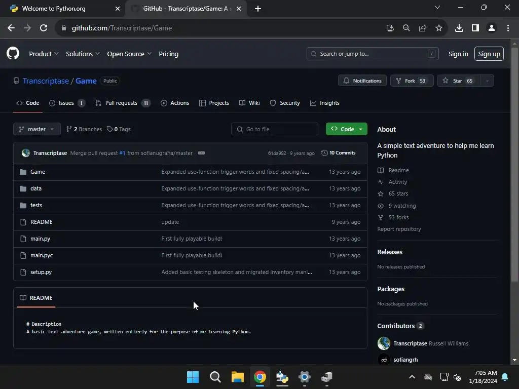This screenshot has width=519, height=389.
Task: Open the Game folder
Action: [x=38, y=172]
